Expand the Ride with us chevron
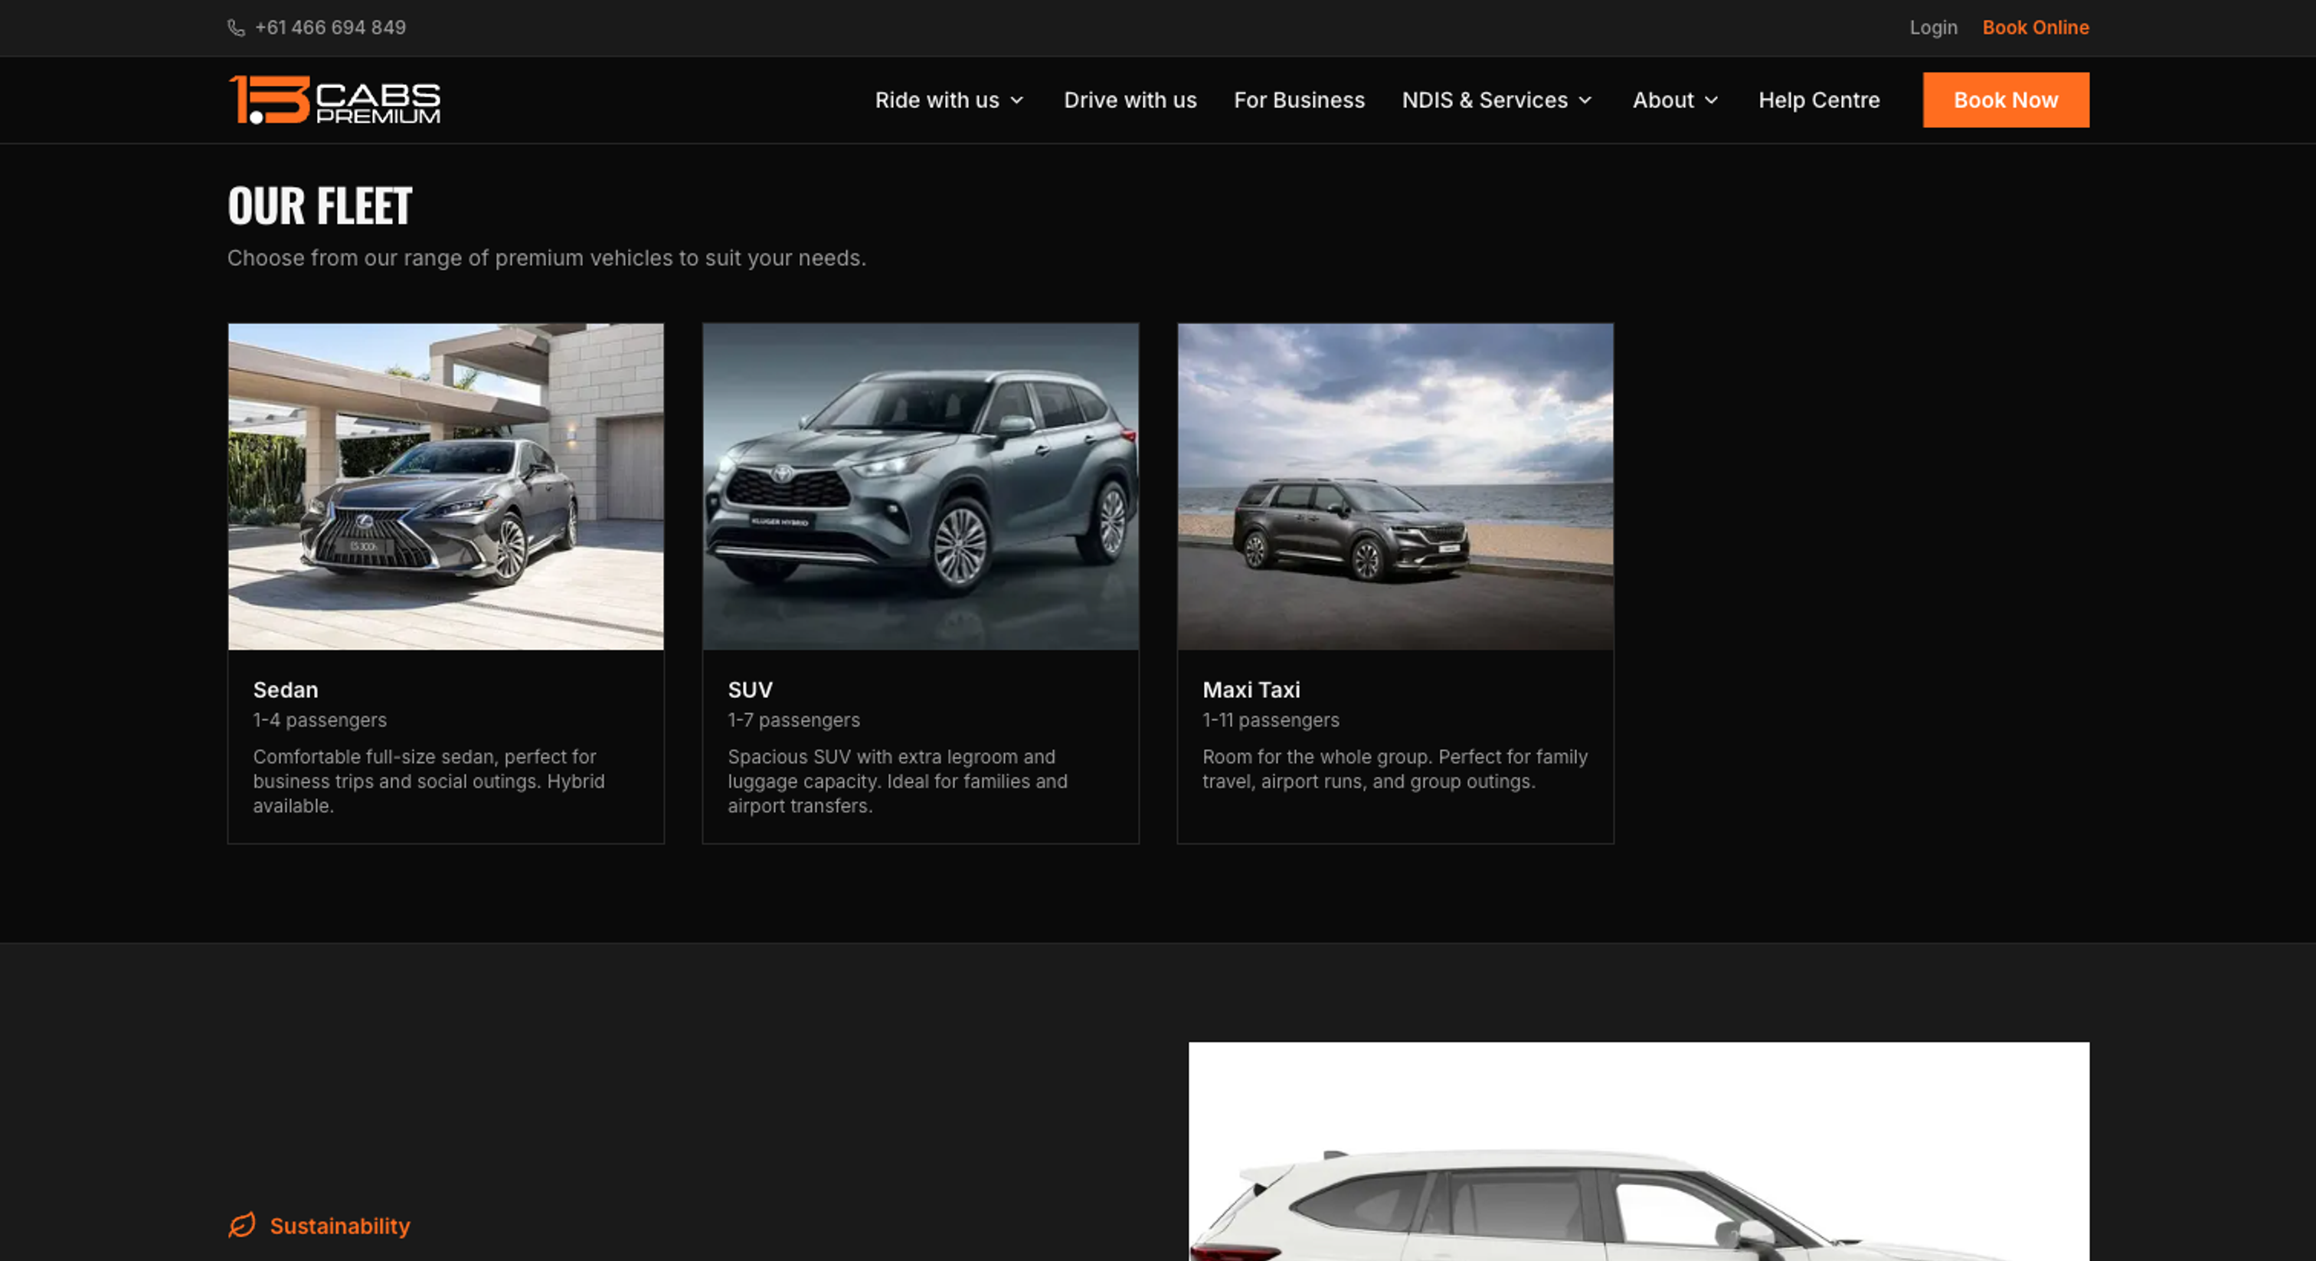 pyautogui.click(x=1017, y=100)
